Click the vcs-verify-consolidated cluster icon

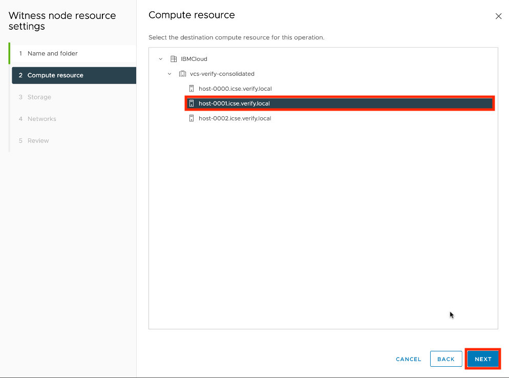pyautogui.click(x=182, y=74)
